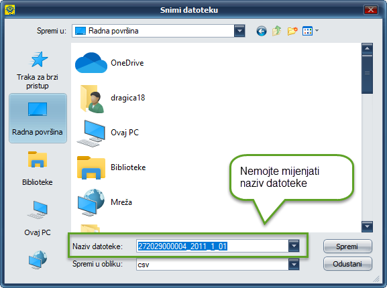Select Mreža in the file list
Image resolution: width=387 pixels, height=288 pixels.
[104, 202]
